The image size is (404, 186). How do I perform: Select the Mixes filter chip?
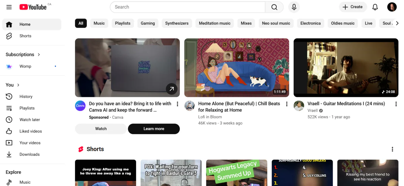pyautogui.click(x=246, y=23)
